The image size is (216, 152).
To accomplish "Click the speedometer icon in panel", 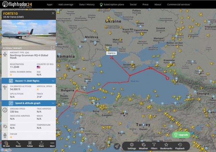I will tap(5, 110).
